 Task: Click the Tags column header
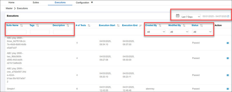(32, 25)
